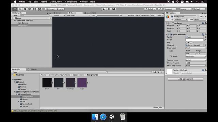Toggle Local handle orientation
Screen dimensions: 218x122
point(60,9)
